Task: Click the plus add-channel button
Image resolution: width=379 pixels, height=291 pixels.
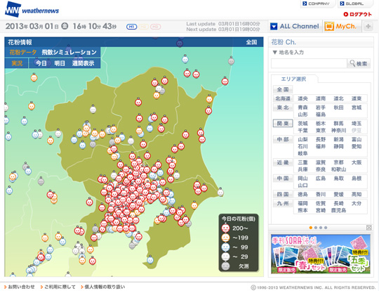Action: pyautogui.click(x=368, y=26)
